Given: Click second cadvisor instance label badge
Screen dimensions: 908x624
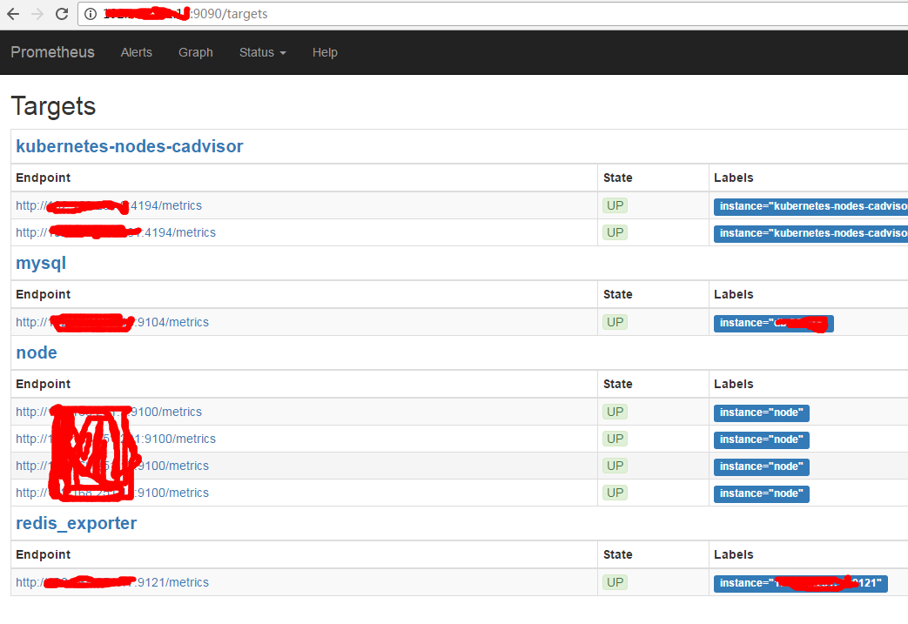Looking at the screenshot, I should click(810, 233).
